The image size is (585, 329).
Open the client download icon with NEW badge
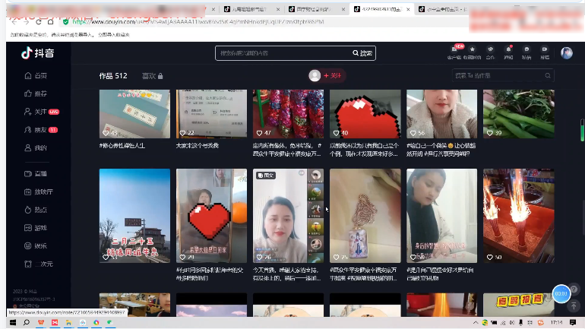tap(454, 52)
